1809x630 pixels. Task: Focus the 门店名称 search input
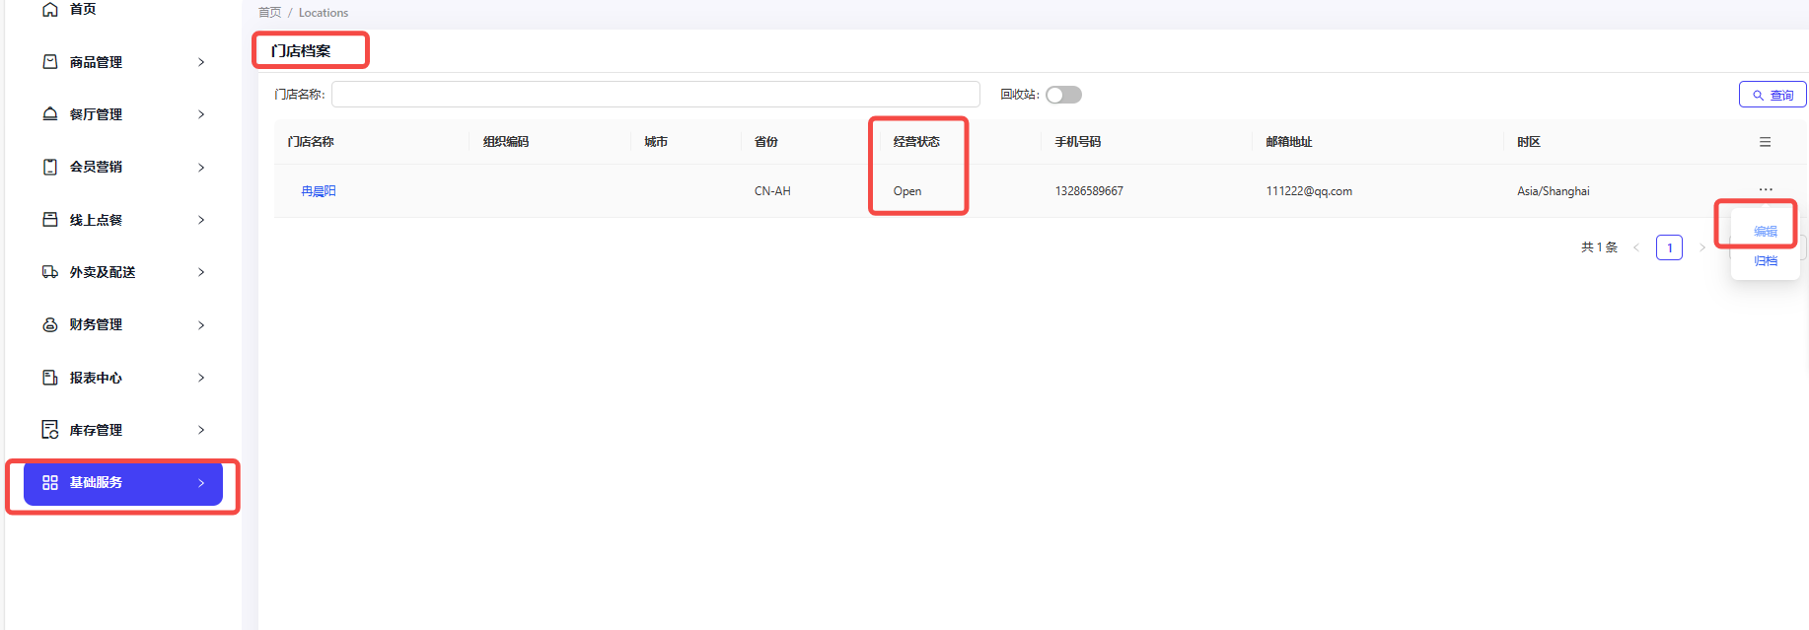click(656, 95)
